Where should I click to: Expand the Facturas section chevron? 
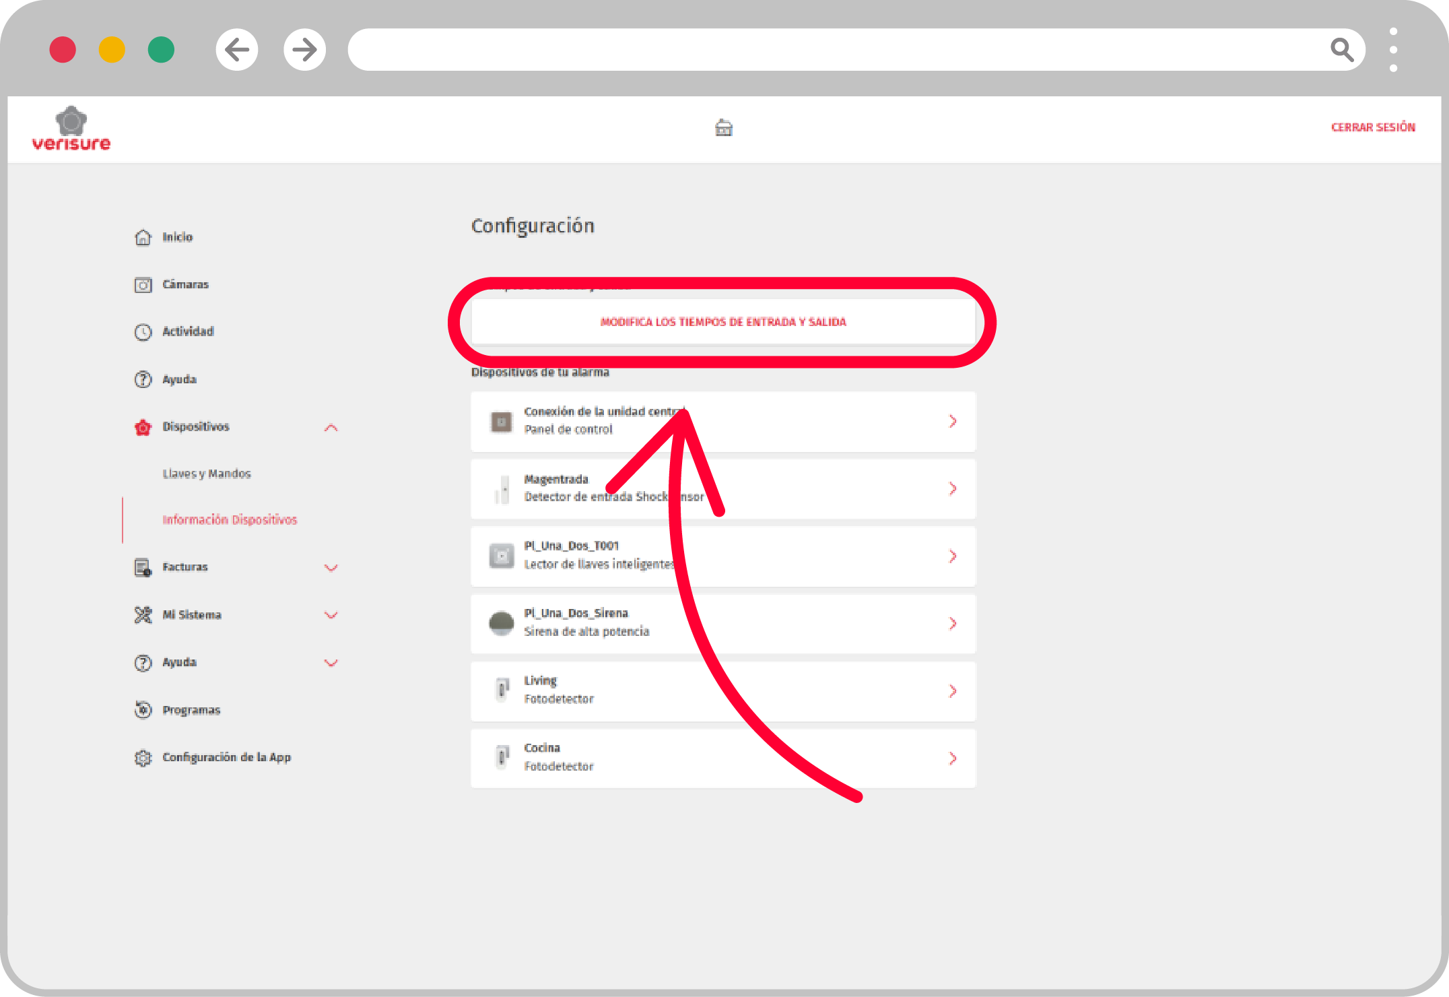coord(331,567)
